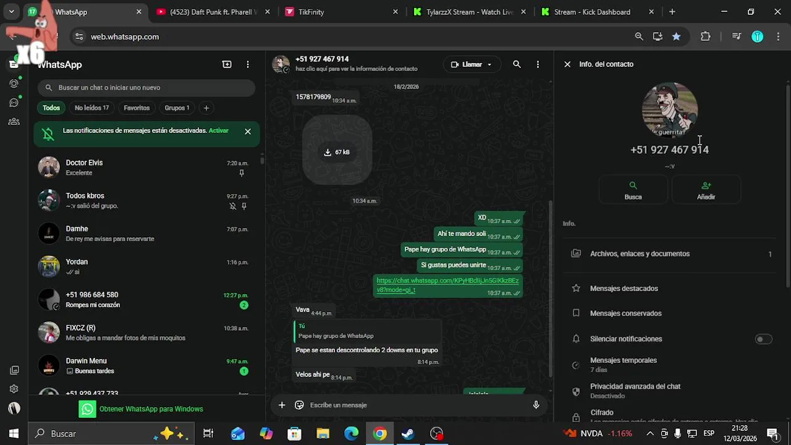
Task: Open Mensajes destacados
Action: [x=670, y=288]
